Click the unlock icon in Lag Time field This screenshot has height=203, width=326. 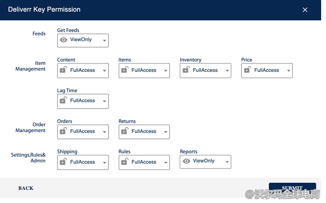[x=63, y=101]
